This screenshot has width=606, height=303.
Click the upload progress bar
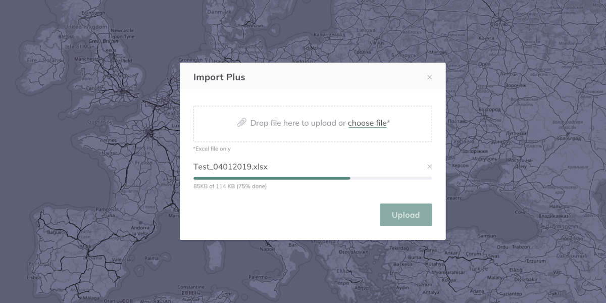[313, 178]
